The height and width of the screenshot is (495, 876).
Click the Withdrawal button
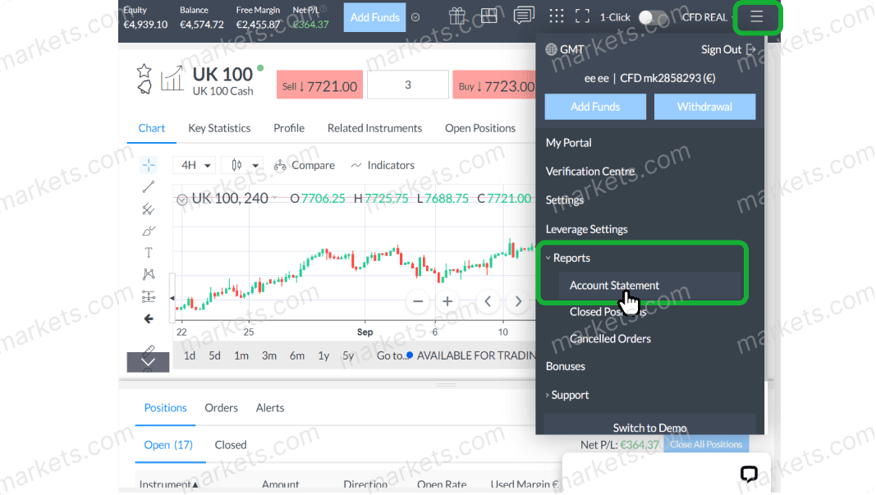point(704,107)
